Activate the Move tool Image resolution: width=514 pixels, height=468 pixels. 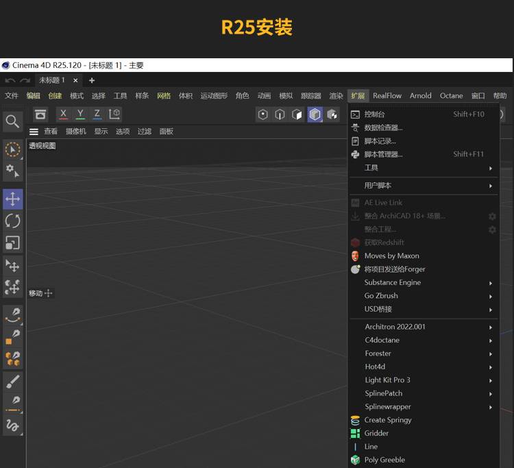[x=13, y=199]
